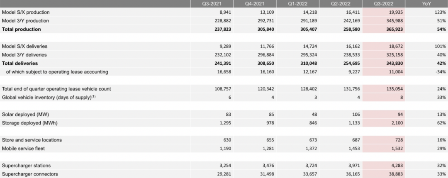Image resolution: width=448 pixels, height=178 pixels.
Task: Click the Model S/X production row label
Action: (25, 12)
